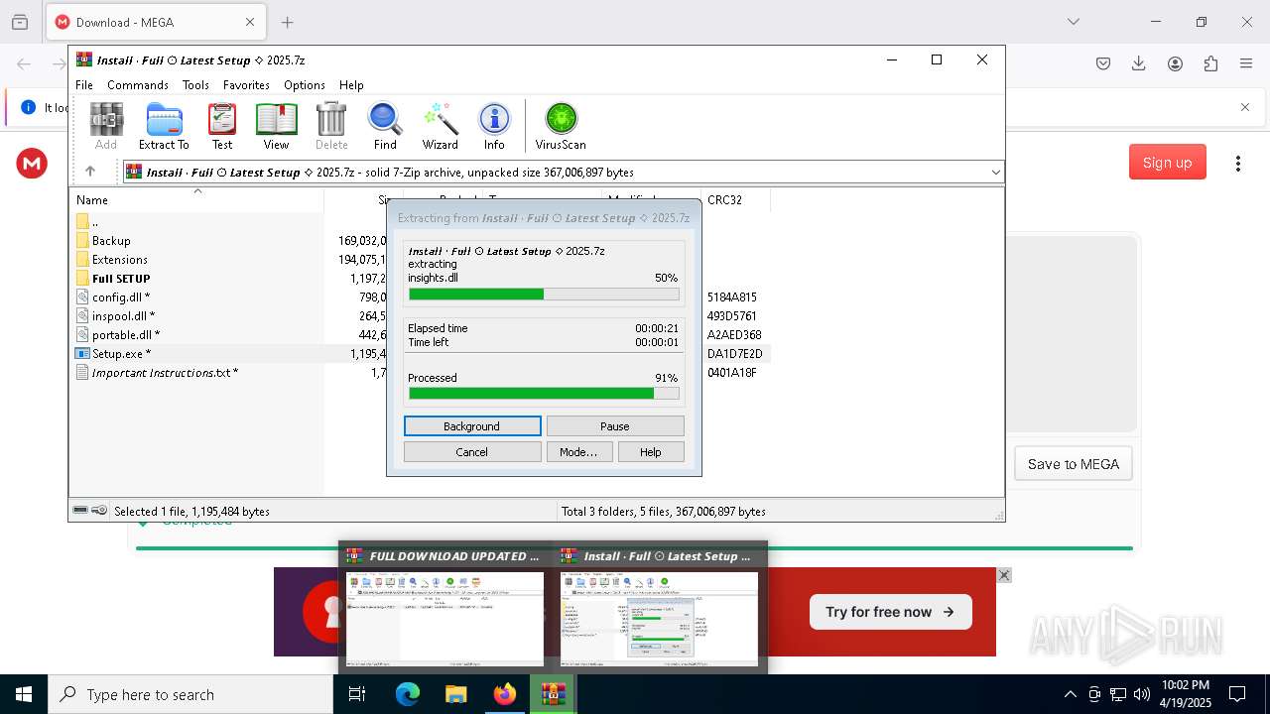Viewport: 1270px width, 714px height.
Task: Close the advertisement banner
Action: 1004,575
